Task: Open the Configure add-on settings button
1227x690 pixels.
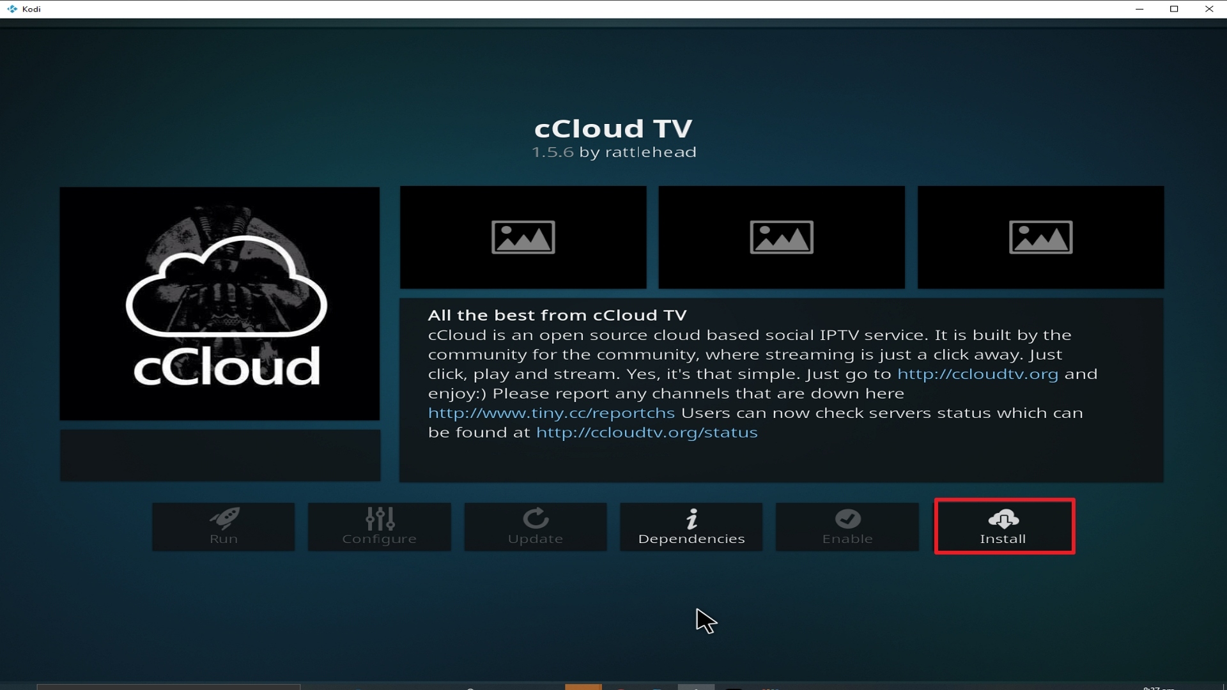Action: [x=379, y=526]
